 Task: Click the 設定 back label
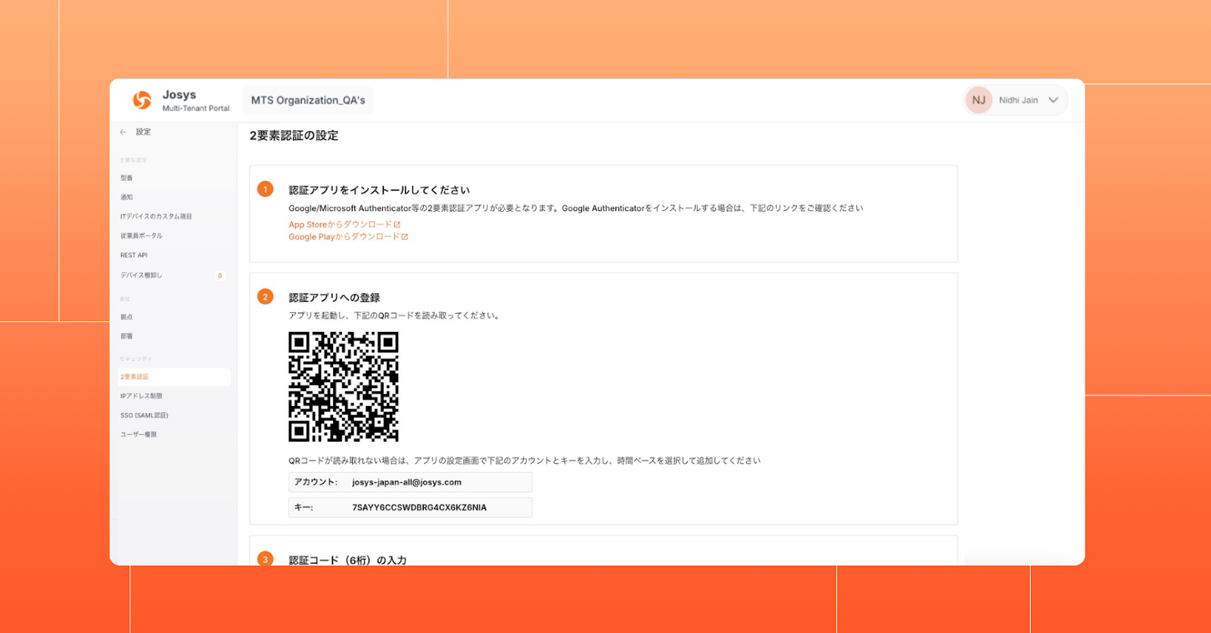click(144, 132)
